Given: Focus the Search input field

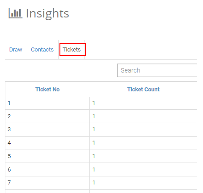Looking at the screenshot, I should coord(157,70).
